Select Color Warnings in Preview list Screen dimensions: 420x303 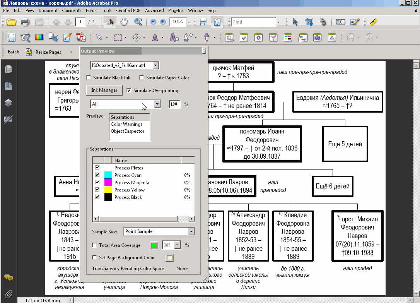coord(126,124)
